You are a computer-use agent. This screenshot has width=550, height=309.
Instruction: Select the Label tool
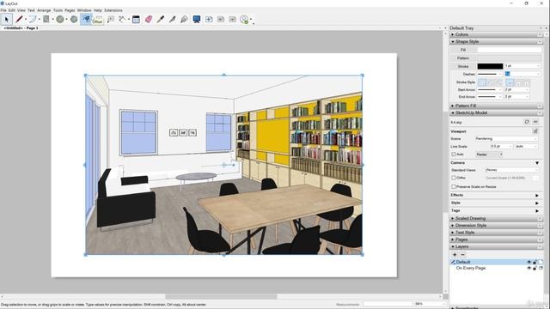111,19
